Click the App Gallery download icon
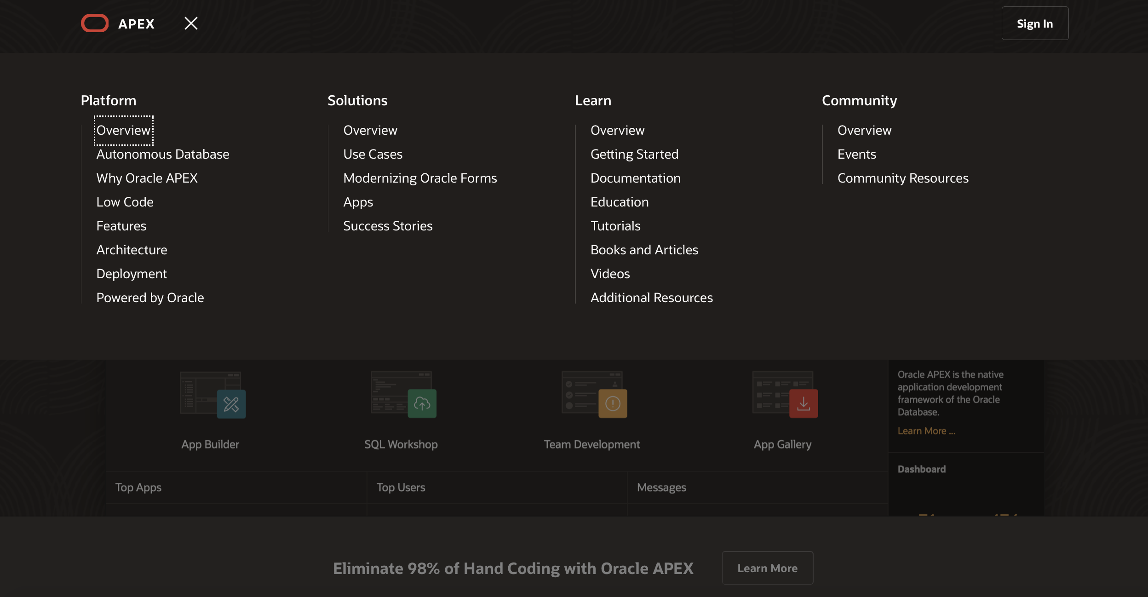 pyautogui.click(x=803, y=403)
